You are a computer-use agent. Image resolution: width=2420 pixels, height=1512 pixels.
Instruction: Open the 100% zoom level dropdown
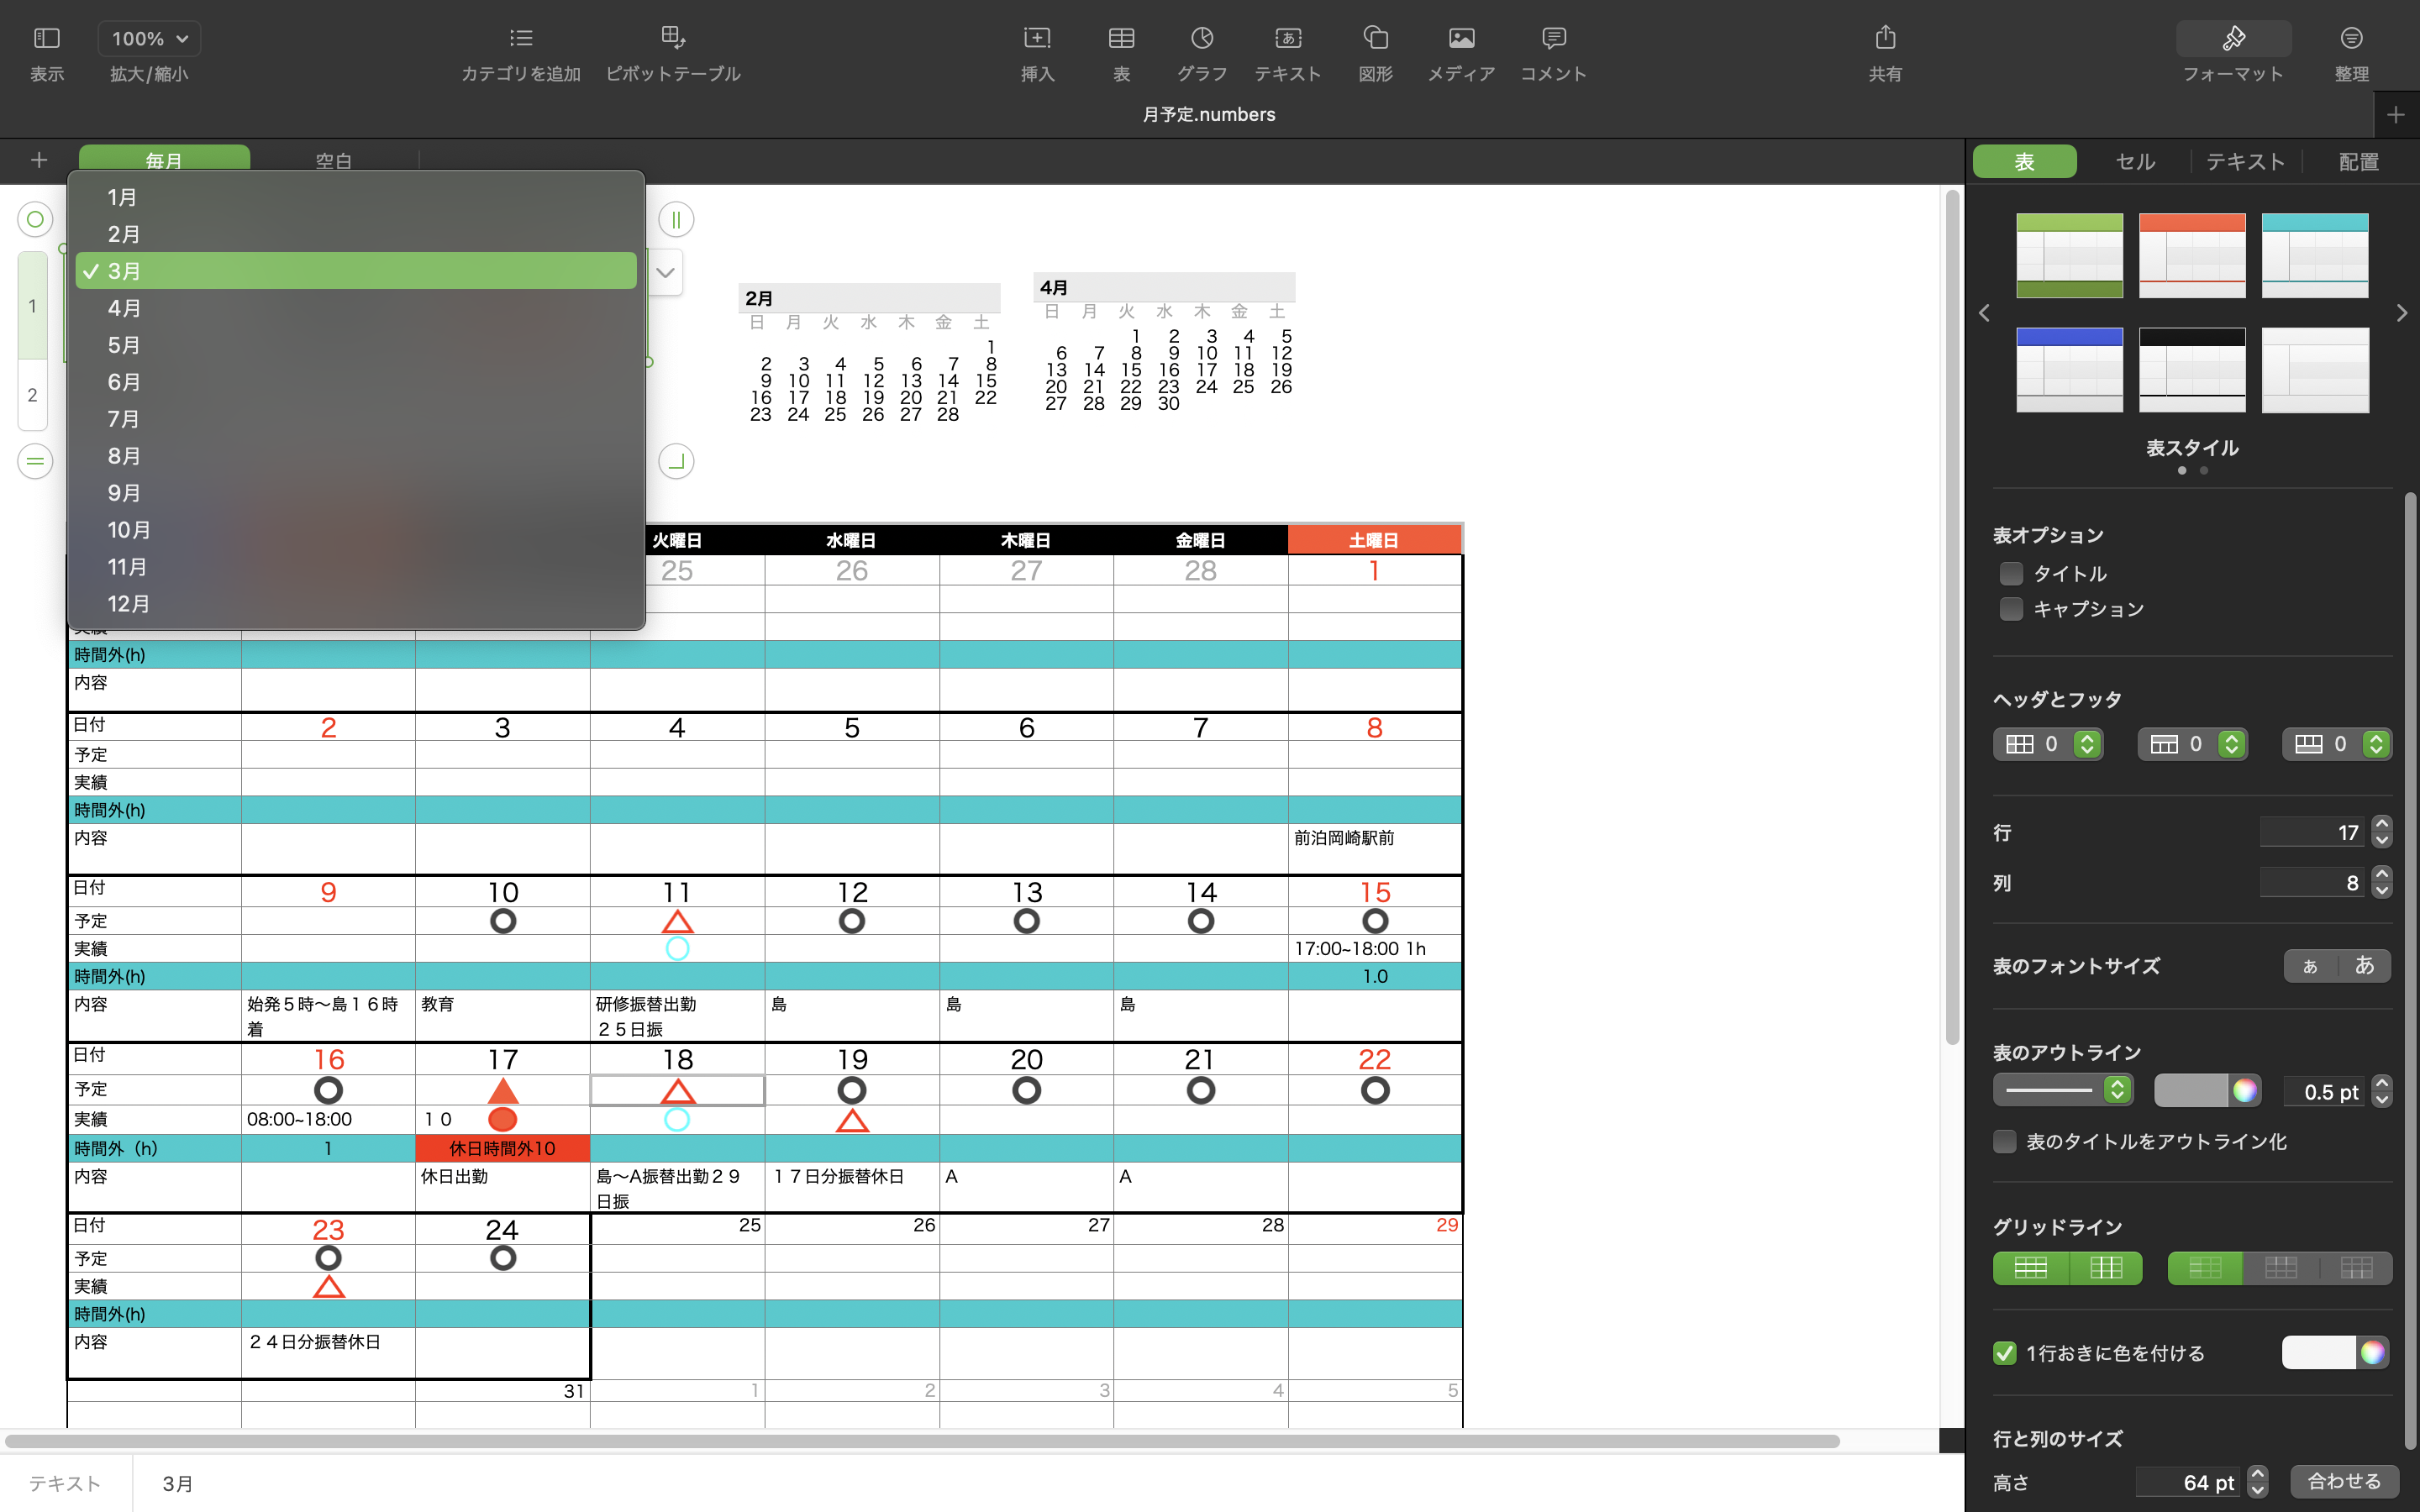pos(149,39)
